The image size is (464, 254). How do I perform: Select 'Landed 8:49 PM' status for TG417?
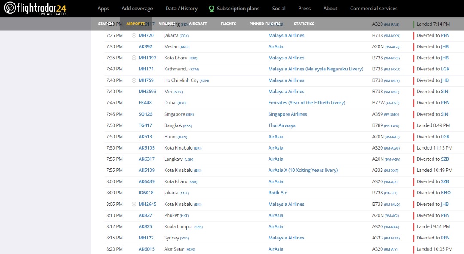[x=433, y=125]
